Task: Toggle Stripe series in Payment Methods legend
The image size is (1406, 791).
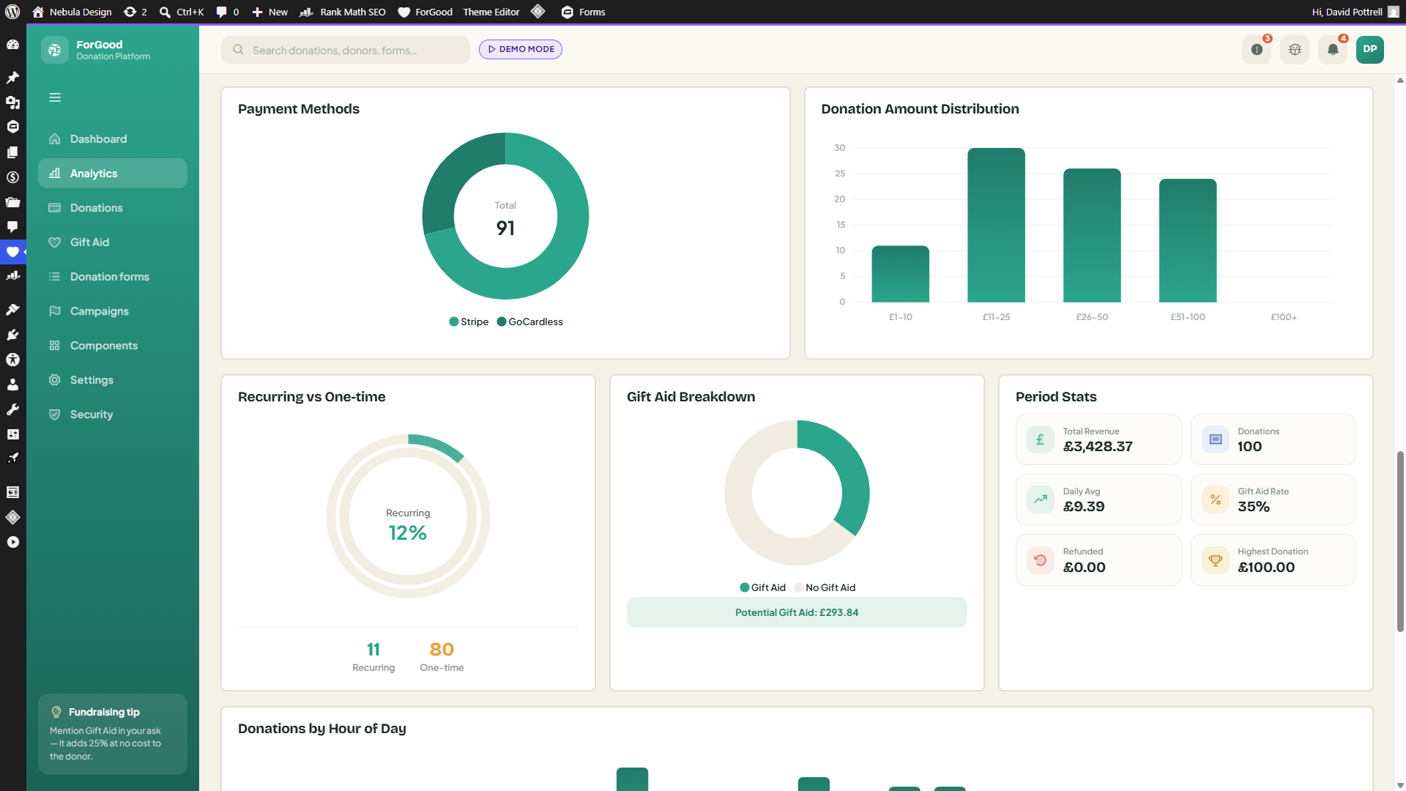Action: [x=469, y=322]
